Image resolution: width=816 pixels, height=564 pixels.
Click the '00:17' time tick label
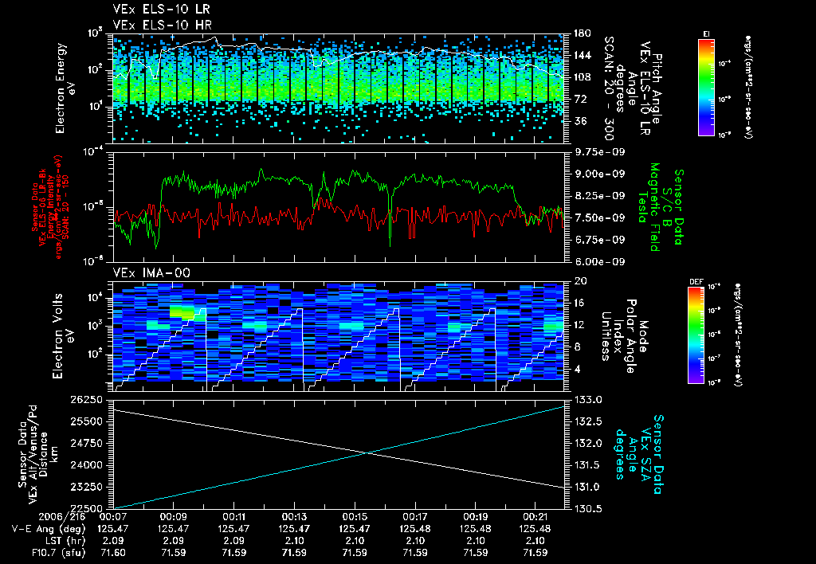coord(415,517)
